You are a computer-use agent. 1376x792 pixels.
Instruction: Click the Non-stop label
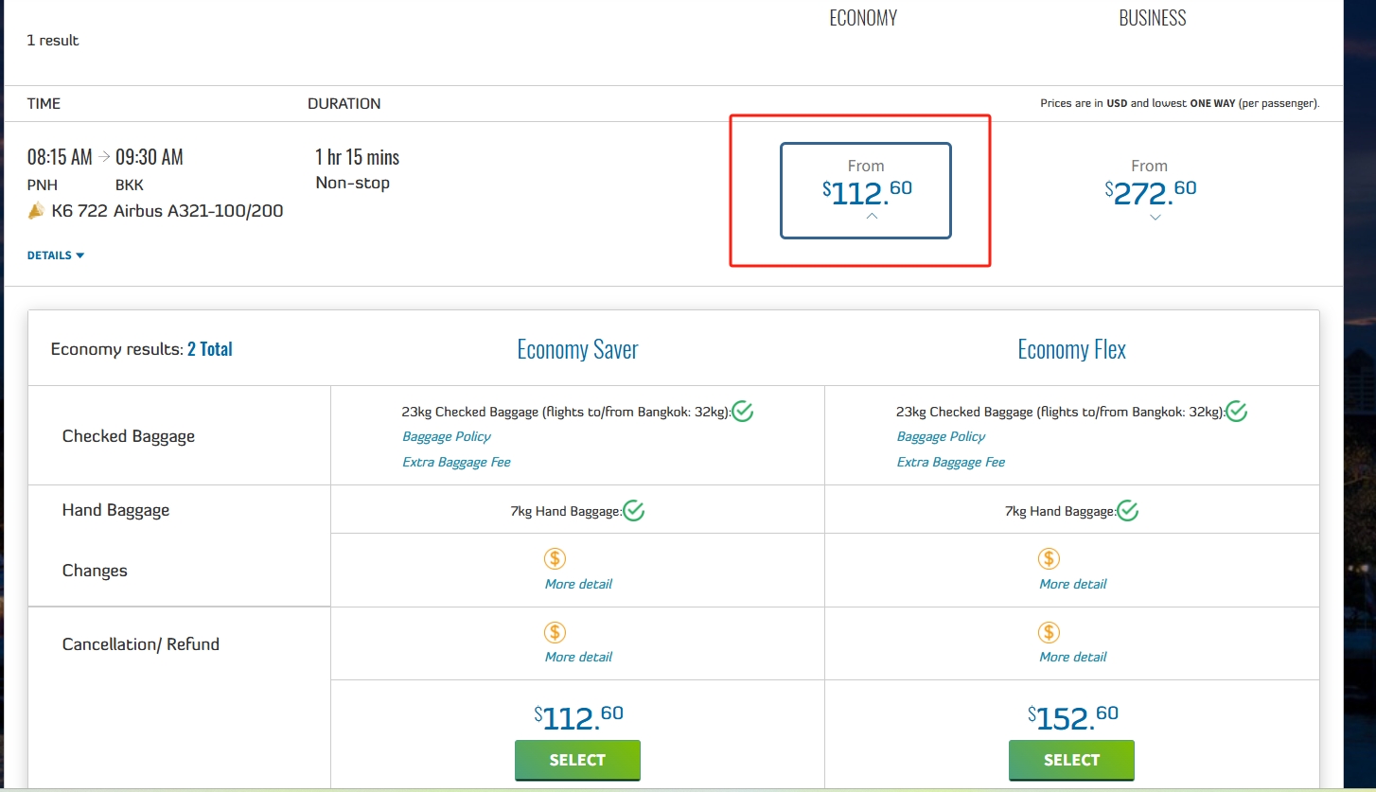(352, 183)
